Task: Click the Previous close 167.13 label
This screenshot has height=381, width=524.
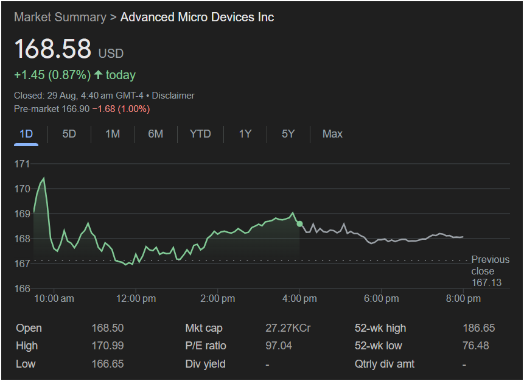Action: point(490,271)
